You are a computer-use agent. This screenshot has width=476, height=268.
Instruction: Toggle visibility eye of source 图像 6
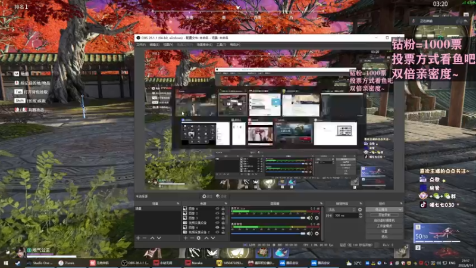click(217, 209)
